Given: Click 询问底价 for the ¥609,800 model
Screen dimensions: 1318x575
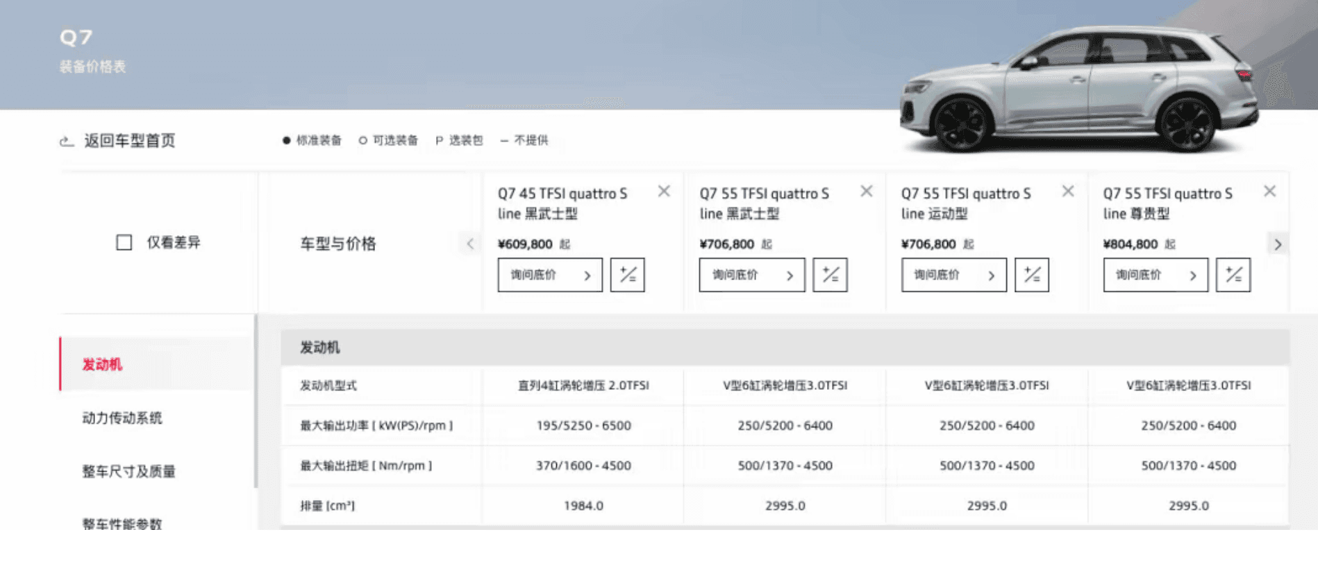Looking at the screenshot, I should (x=550, y=275).
